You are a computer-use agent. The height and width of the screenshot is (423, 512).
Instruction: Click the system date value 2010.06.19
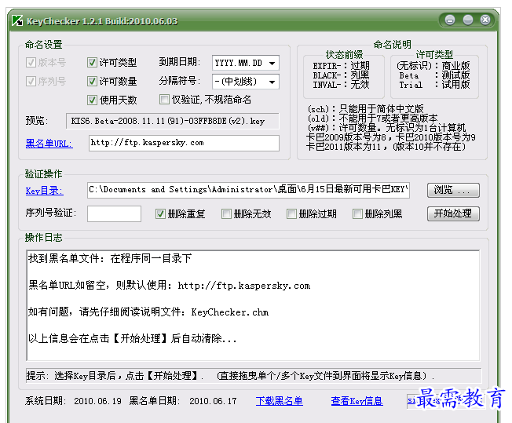[x=97, y=401]
